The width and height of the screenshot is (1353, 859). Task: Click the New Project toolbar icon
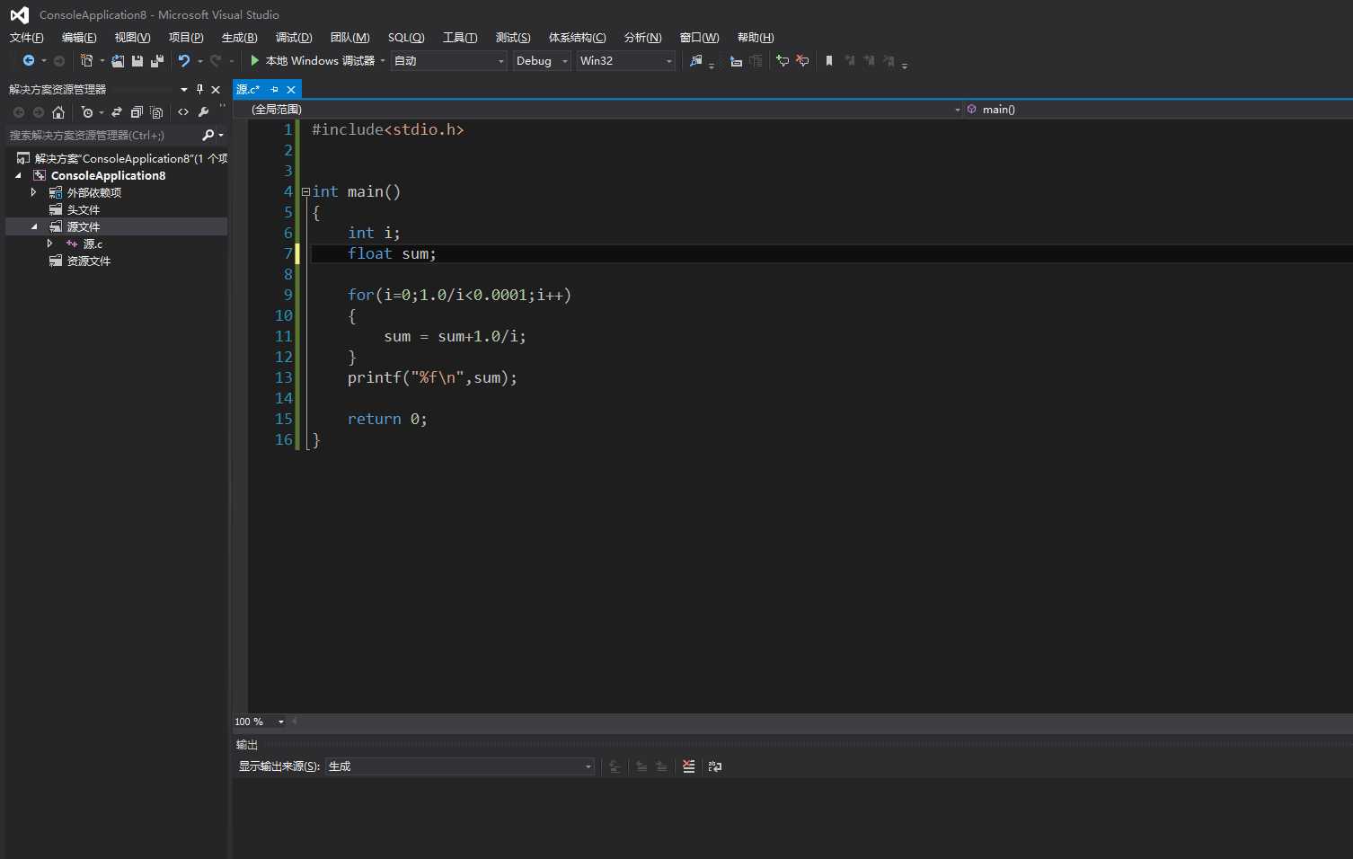(86, 61)
